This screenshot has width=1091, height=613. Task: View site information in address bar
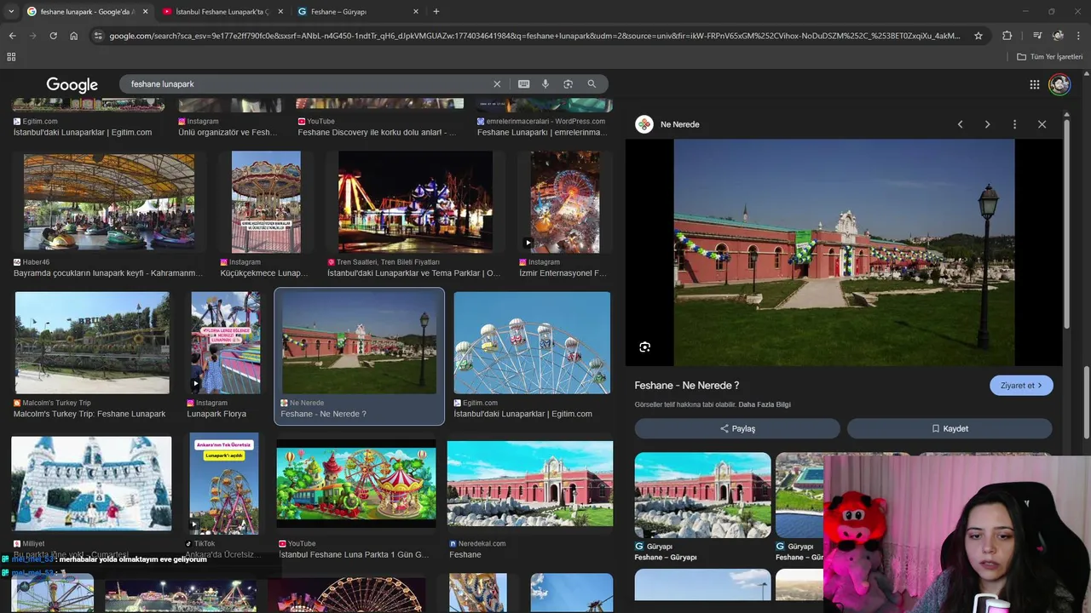[98, 36]
